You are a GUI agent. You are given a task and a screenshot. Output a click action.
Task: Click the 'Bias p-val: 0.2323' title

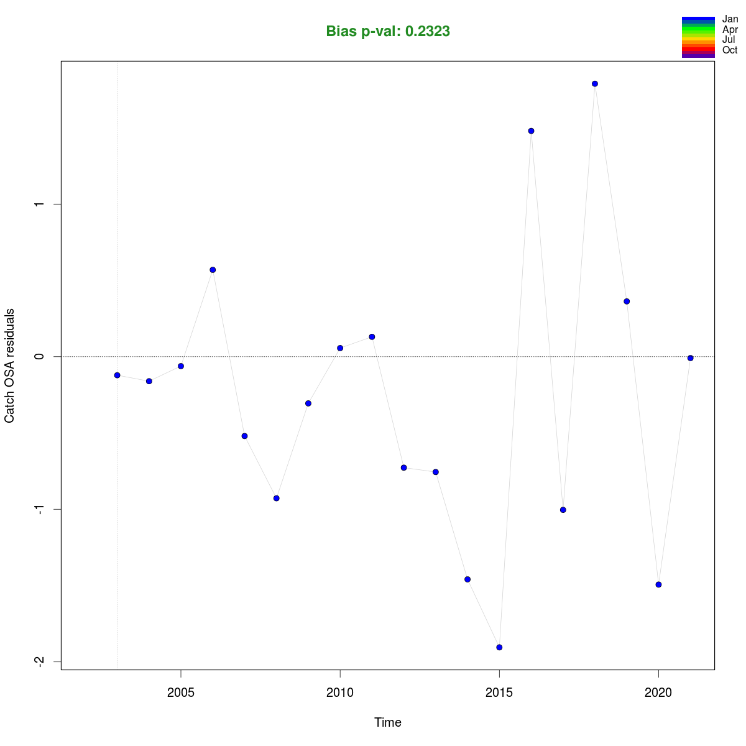388,32
